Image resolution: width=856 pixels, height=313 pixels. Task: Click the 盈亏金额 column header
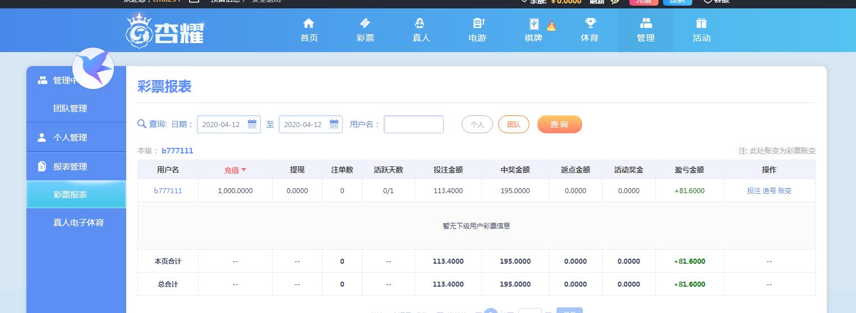point(689,170)
